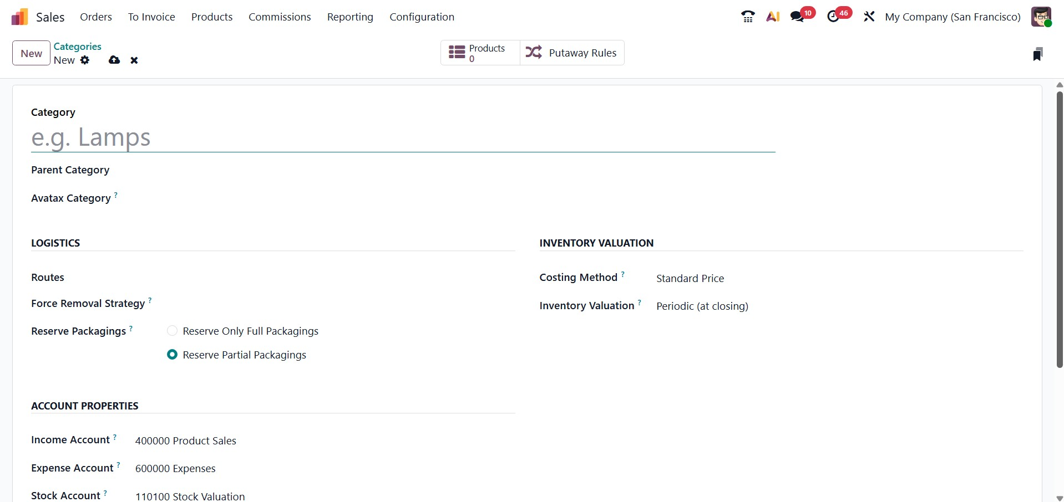This screenshot has height=502, width=1064.
Task: Open the debug tools icon
Action: (x=869, y=17)
